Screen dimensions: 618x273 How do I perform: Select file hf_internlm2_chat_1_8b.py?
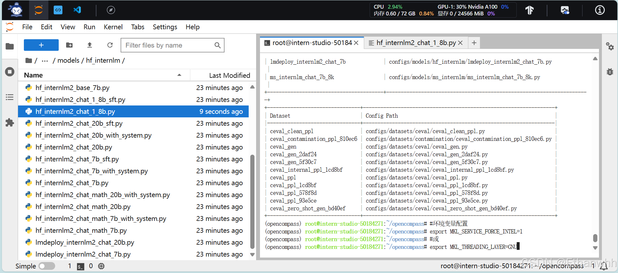(x=133, y=112)
